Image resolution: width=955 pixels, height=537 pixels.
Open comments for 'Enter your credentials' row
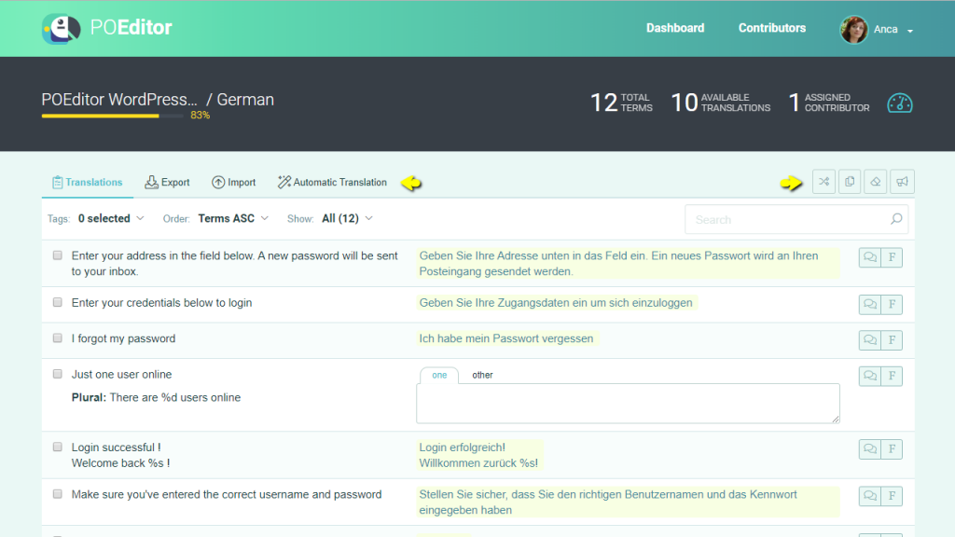click(870, 305)
